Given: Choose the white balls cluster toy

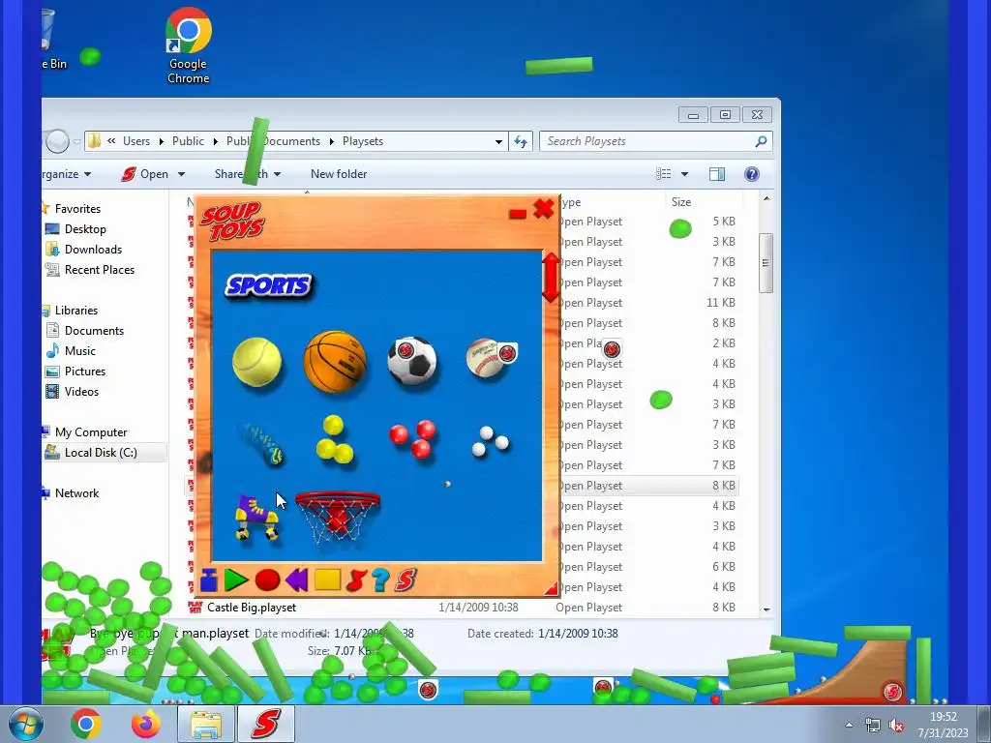Looking at the screenshot, I should click(491, 441).
